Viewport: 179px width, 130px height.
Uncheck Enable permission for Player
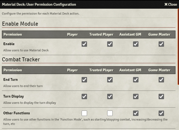(84, 44)
